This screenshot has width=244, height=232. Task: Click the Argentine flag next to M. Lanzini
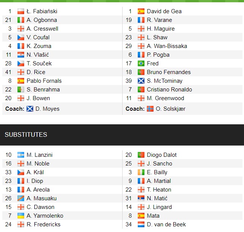point(21,155)
